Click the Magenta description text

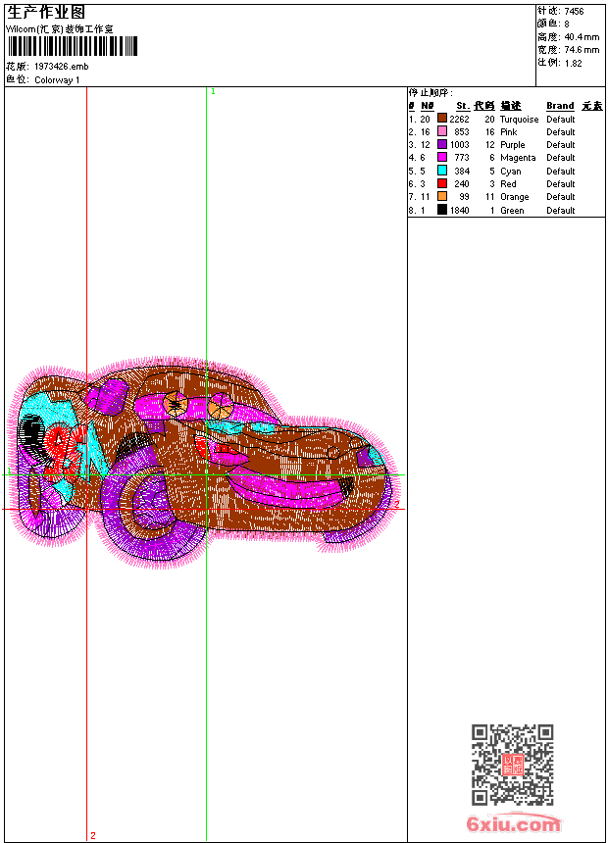(518, 158)
